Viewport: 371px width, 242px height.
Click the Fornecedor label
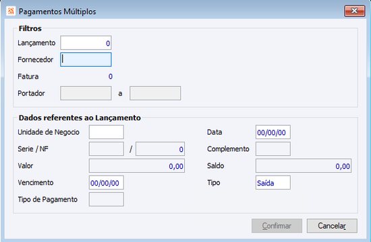pyautogui.click(x=36, y=60)
